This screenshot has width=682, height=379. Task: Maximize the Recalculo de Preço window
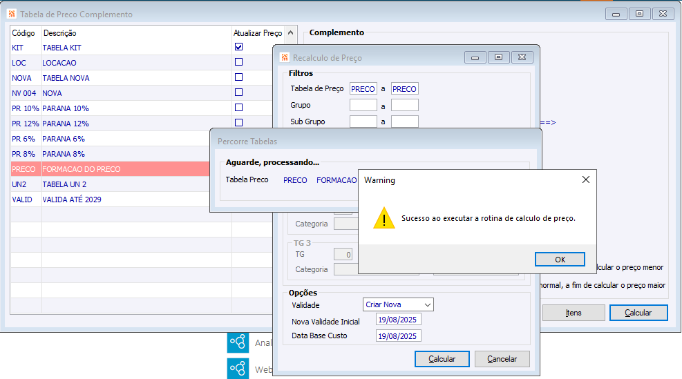[x=498, y=57]
